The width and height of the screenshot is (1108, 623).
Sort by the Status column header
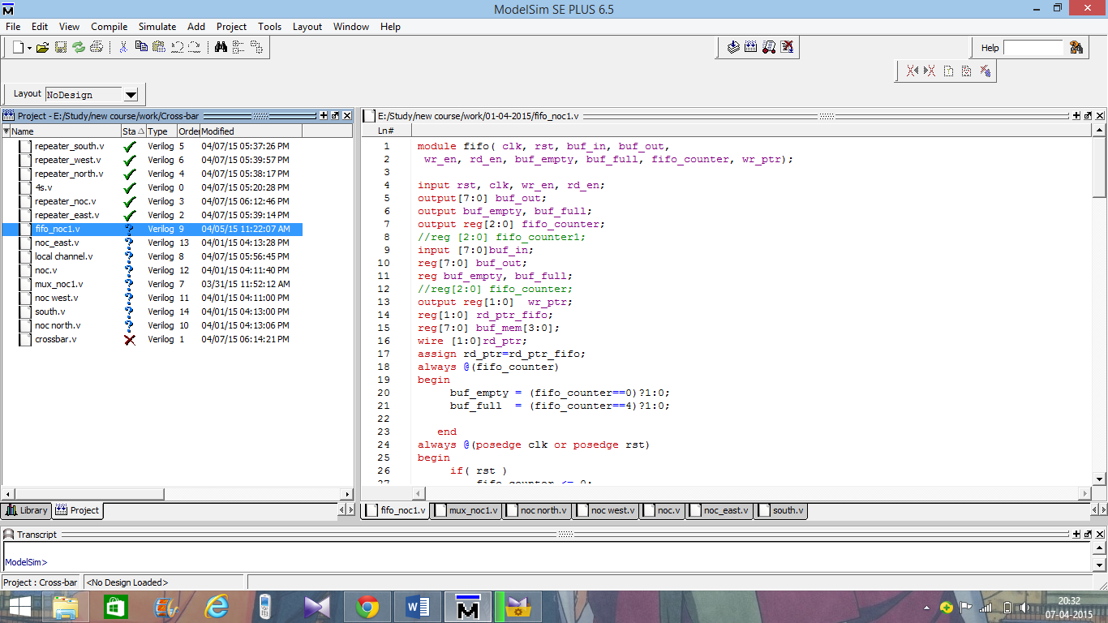[x=133, y=131]
